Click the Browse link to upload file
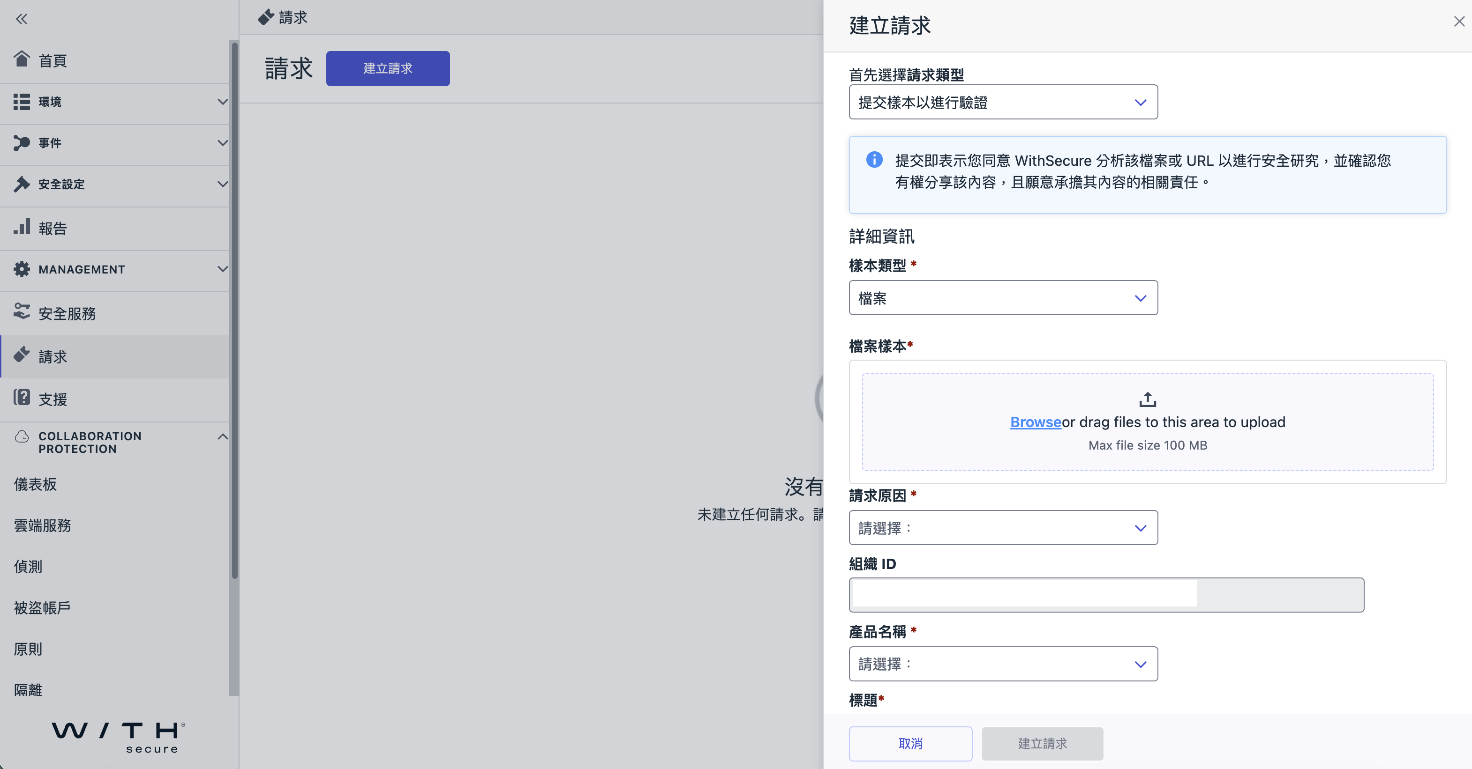This screenshot has width=1472, height=769. [x=1036, y=422]
